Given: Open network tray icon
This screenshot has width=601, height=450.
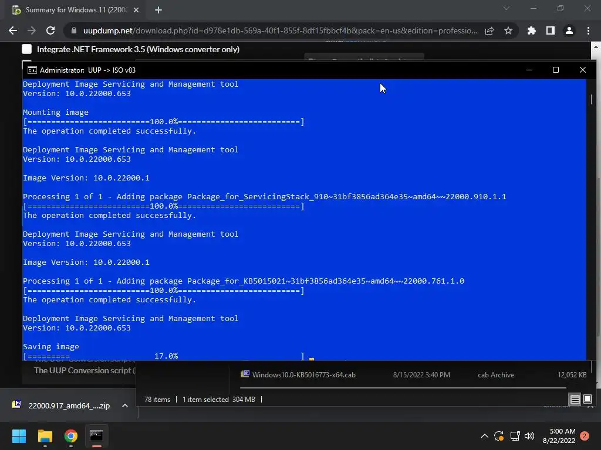Looking at the screenshot, I should (x=515, y=436).
